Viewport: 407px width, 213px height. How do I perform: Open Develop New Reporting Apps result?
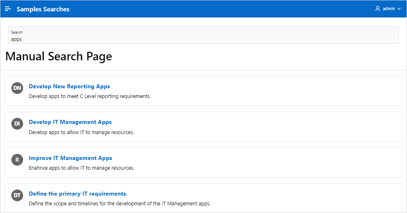click(x=69, y=86)
